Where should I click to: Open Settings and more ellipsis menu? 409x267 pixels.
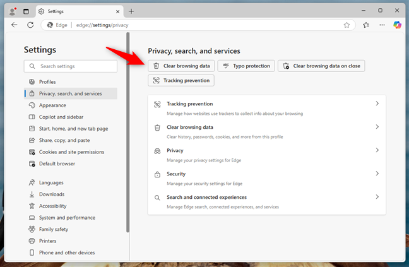coord(382,25)
